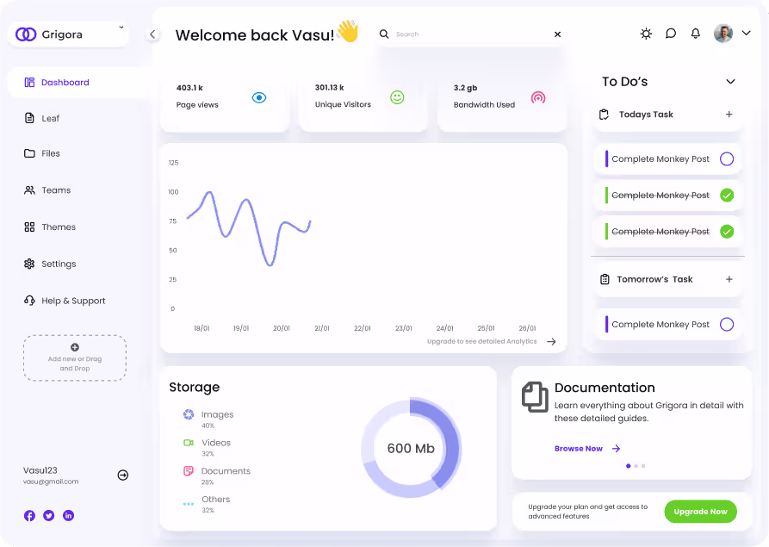The height and width of the screenshot is (547, 769).
Task: Mark Complete Monkey Post as done
Action: [x=726, y=159]
